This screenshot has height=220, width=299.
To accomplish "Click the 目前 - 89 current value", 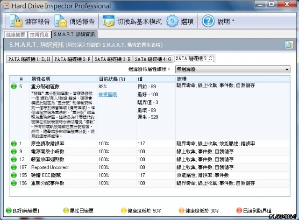I will pyautogui.click(x=147, y=86).
